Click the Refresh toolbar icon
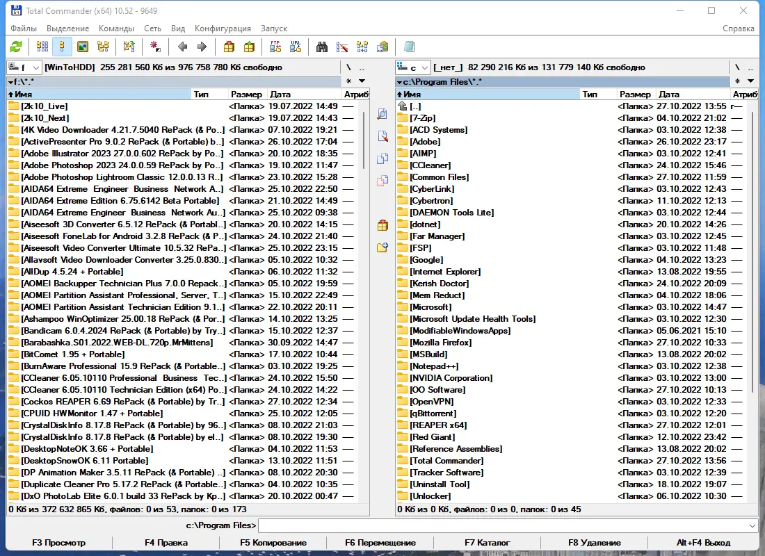Image resolution: width=765 pixels, height=556 pixels. tap(15, 47)
